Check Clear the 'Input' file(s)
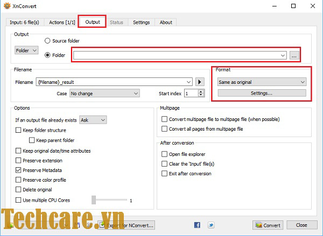 coord(164,164)
